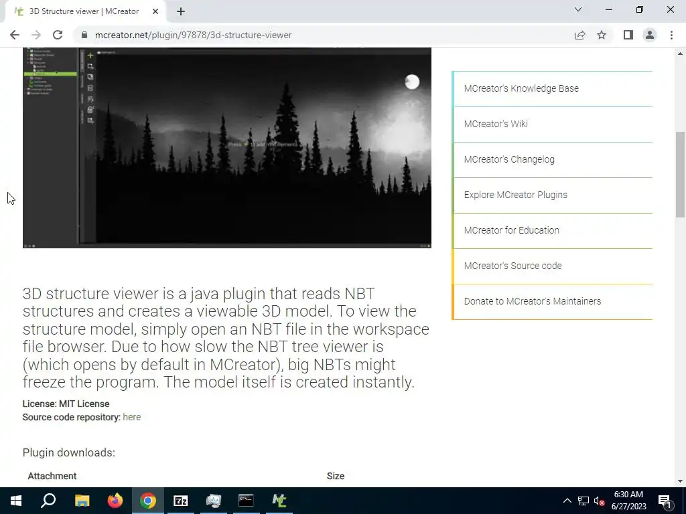686x514 pixels.
Task: Click the forward navigation arrow
Action: point(36,35)
